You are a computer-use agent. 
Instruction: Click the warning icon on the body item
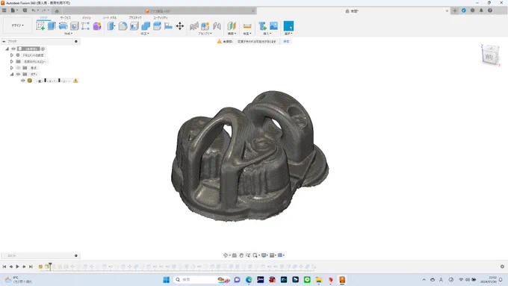click(75, 81)
